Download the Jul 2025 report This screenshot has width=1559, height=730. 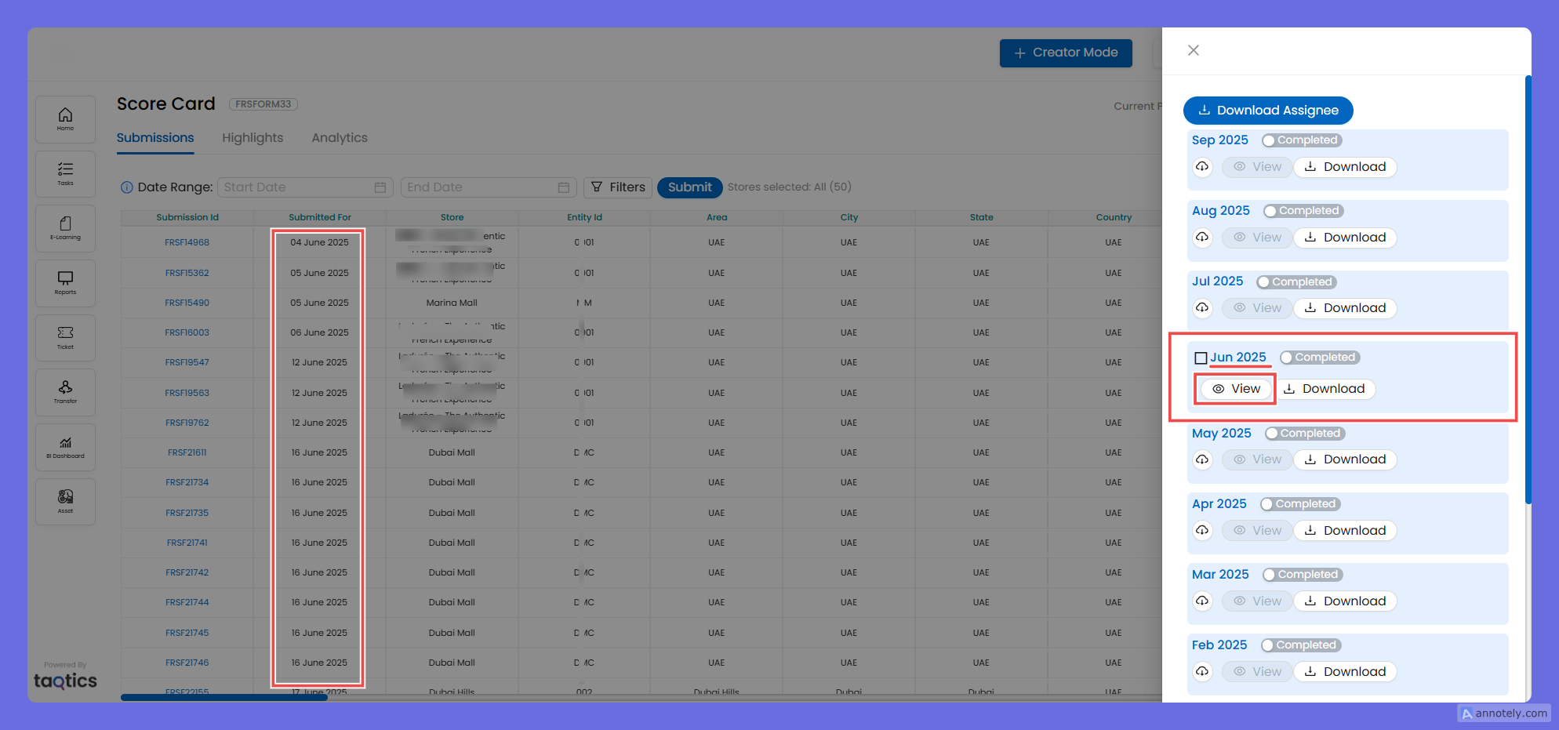[x=1345, y=308]
